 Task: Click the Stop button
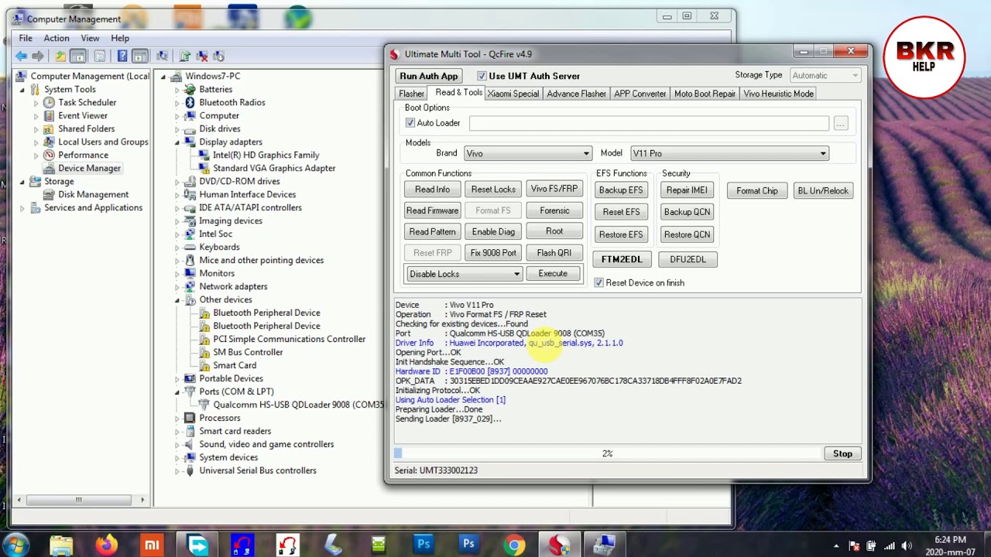[842, 454]
